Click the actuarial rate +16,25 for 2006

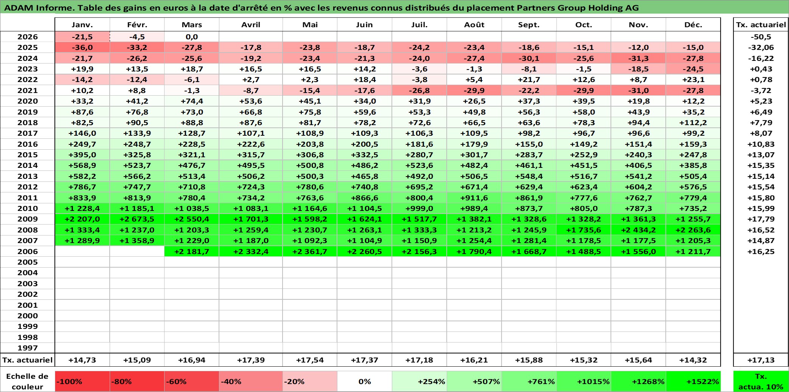pos(761,251)
